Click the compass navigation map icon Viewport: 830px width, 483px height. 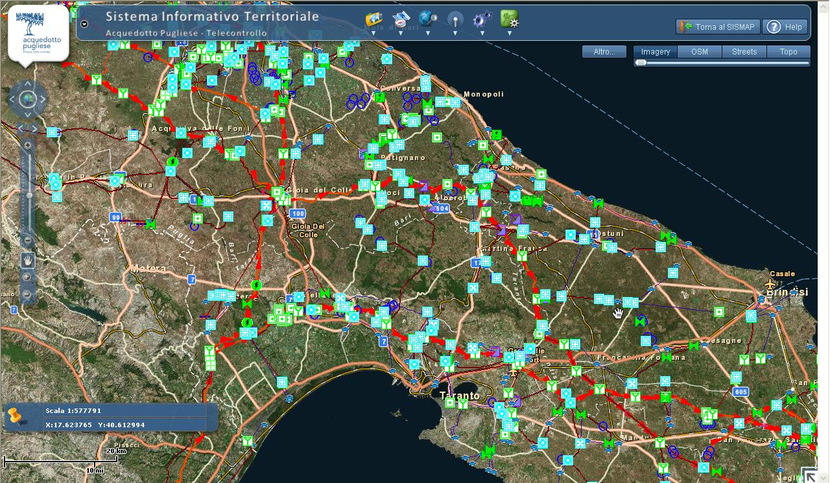tap(401, 19)
